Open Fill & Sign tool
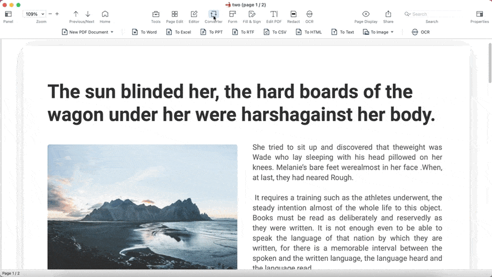The width and height of the screenshot is (492, 277). [251, 14]
